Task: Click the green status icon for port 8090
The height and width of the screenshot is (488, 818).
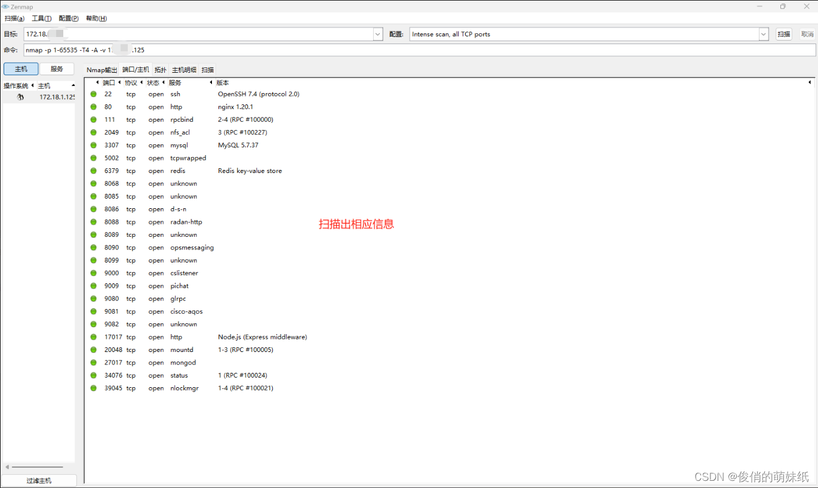Action: (x=93, y=248)
